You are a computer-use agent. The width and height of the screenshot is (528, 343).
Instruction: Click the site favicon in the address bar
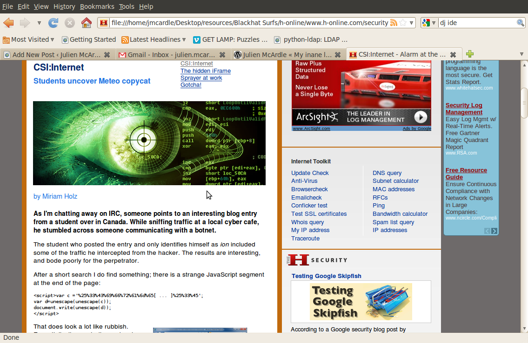click(x=104, y=23)
